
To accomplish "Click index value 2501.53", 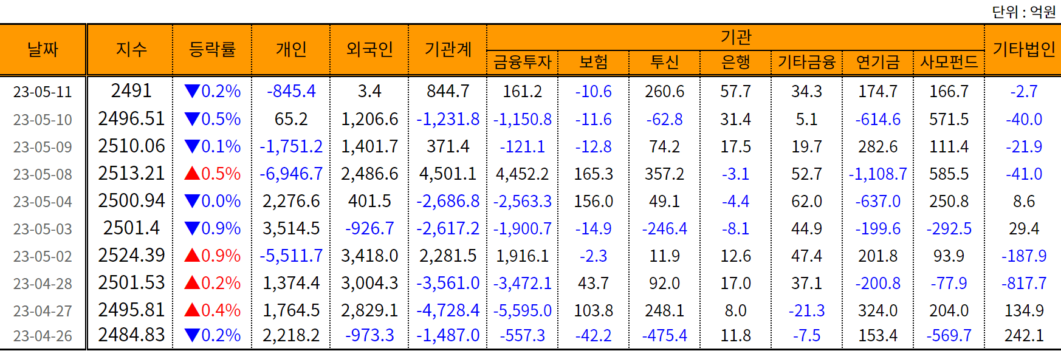I will (131, 282).
